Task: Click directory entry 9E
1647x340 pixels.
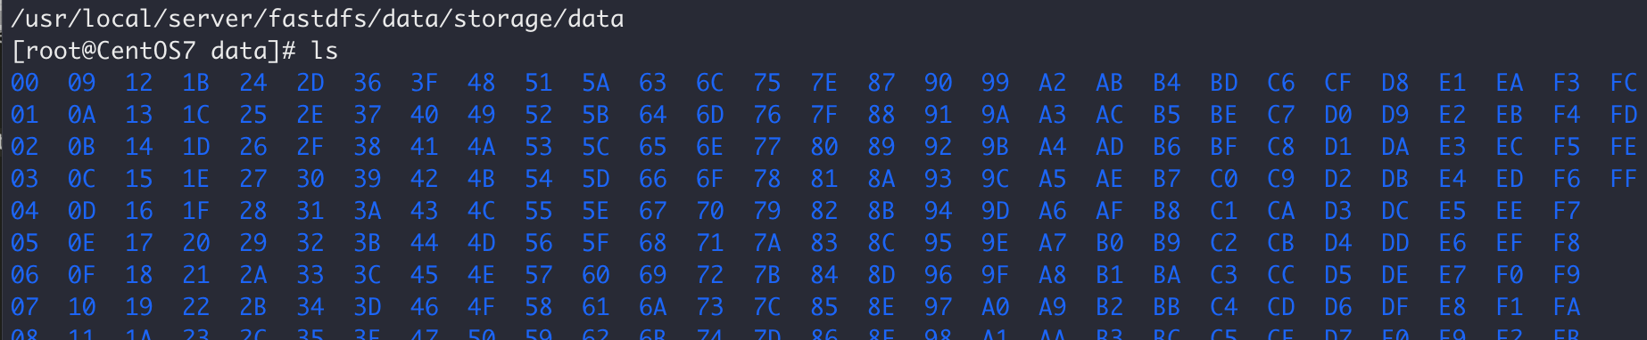Action: 996,243
